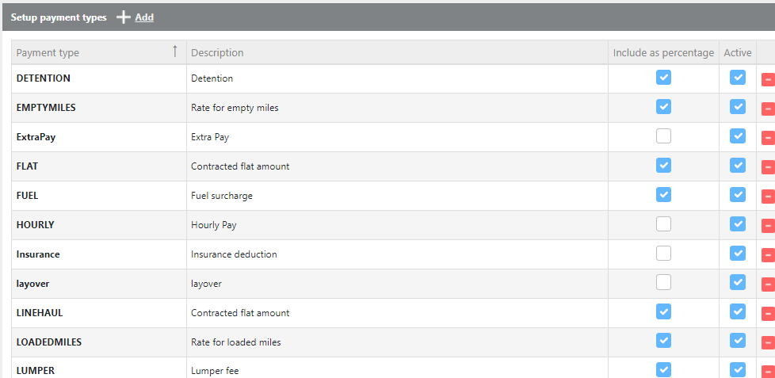Viewport: 775px width, 378px height.
Task: Enable Include as percentage for ExtraPay
Action: coord(663,136)
